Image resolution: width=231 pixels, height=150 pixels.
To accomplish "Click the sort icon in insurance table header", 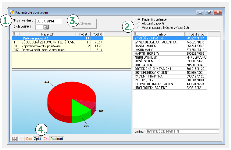I will coord(16,34).
